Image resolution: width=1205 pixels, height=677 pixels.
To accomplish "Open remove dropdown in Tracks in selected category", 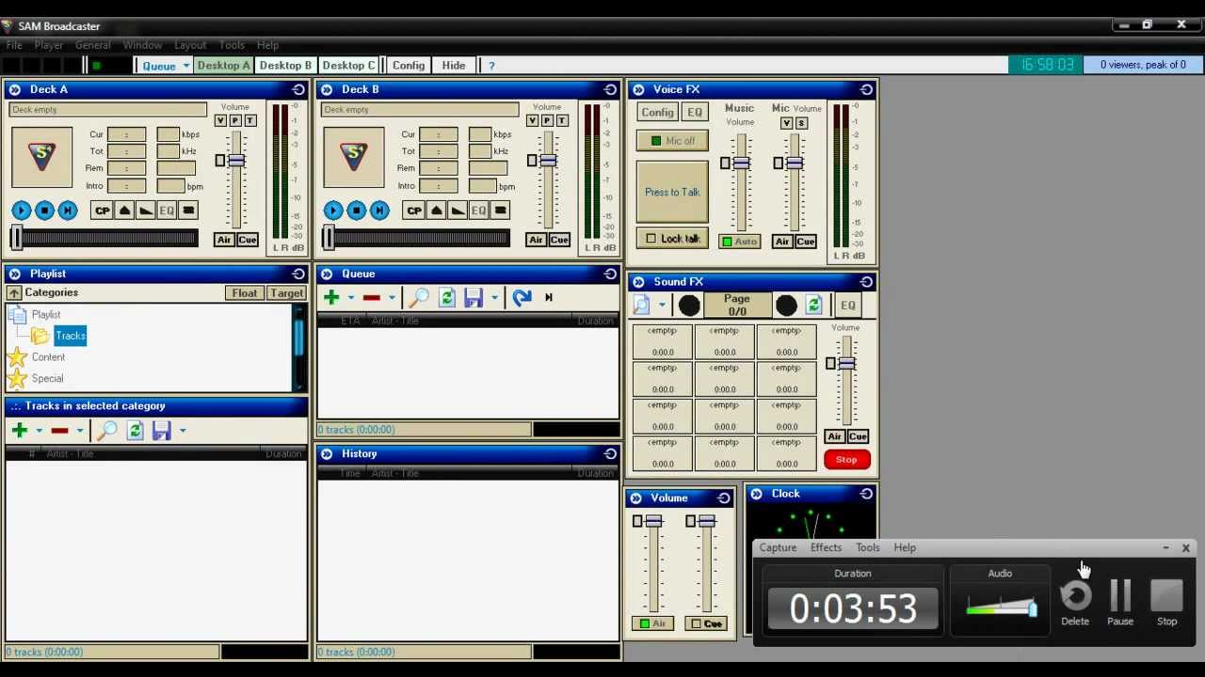I will [x=80, y=432].
